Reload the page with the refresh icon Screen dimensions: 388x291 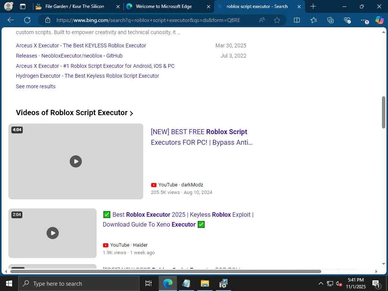tap(27, 20)
